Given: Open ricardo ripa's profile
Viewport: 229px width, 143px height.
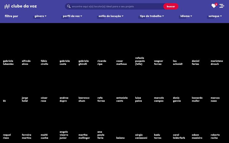Looking at the screenshot, I should (x=102, y=63).
